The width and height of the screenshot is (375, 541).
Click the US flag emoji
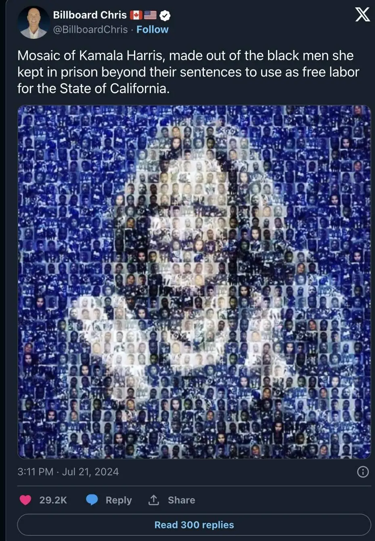150,15
